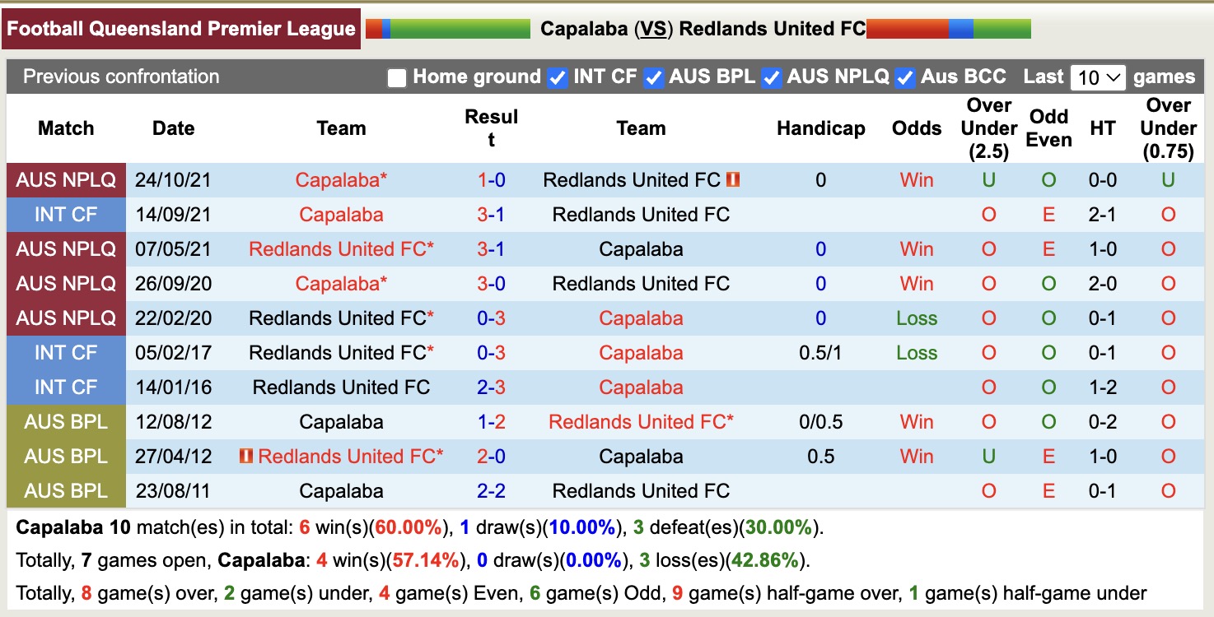Open the Capalaba team link from 14/09/21 row
This screenshot has height=617, width=1214.
tap(340, 214)
